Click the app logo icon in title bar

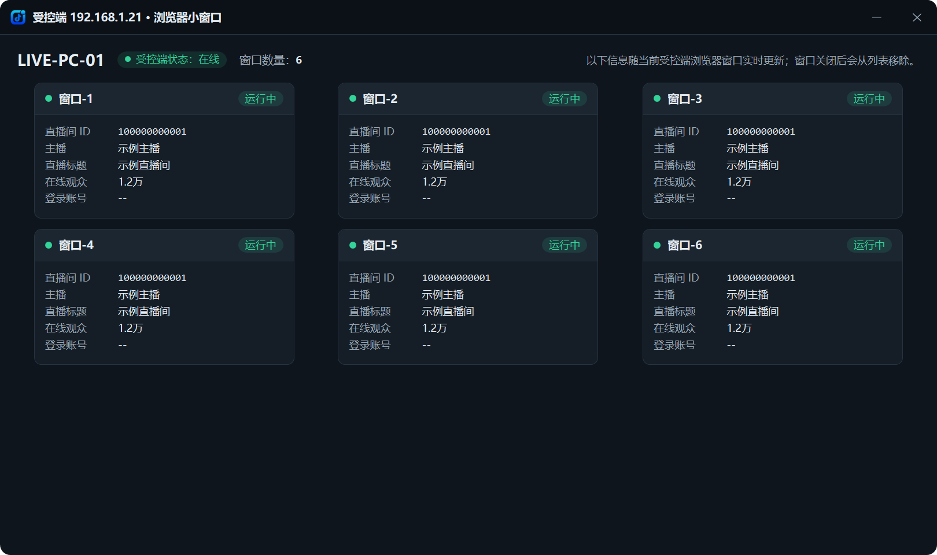19,17
